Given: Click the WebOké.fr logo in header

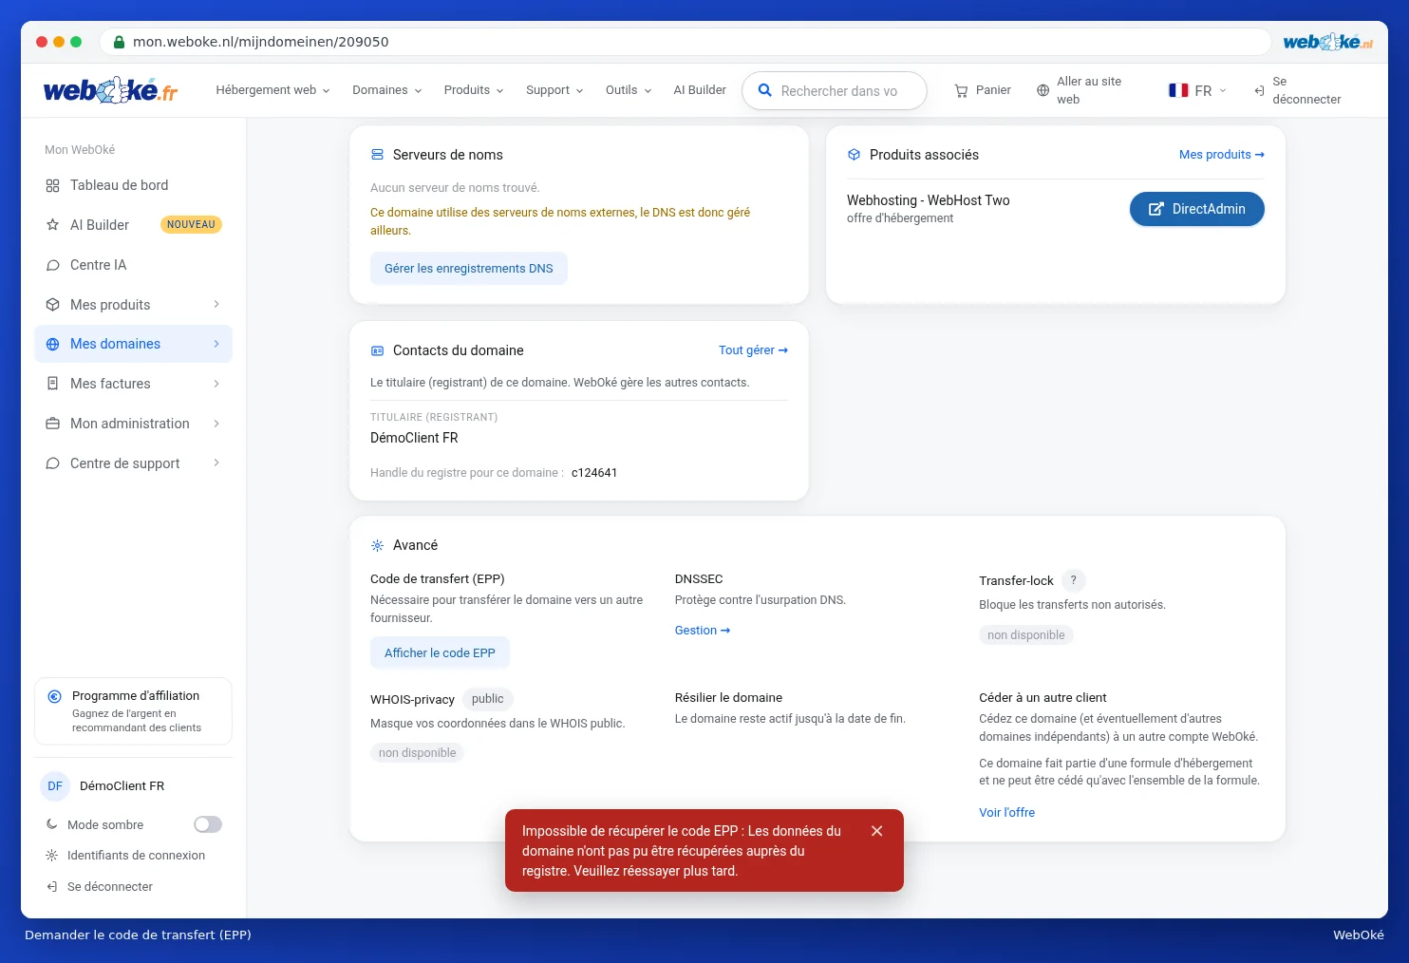Looking at the screenshot, I should click(x=110, y=90).
